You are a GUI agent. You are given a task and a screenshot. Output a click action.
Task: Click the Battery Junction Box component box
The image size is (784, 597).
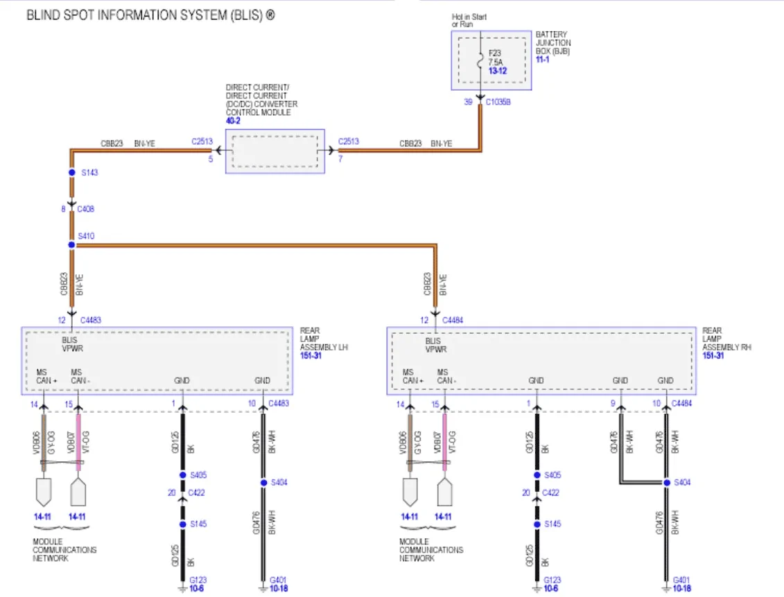(491, 60)
